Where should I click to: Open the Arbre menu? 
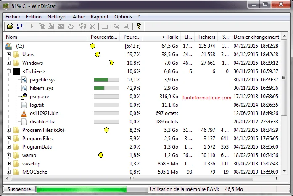[79, 17]
